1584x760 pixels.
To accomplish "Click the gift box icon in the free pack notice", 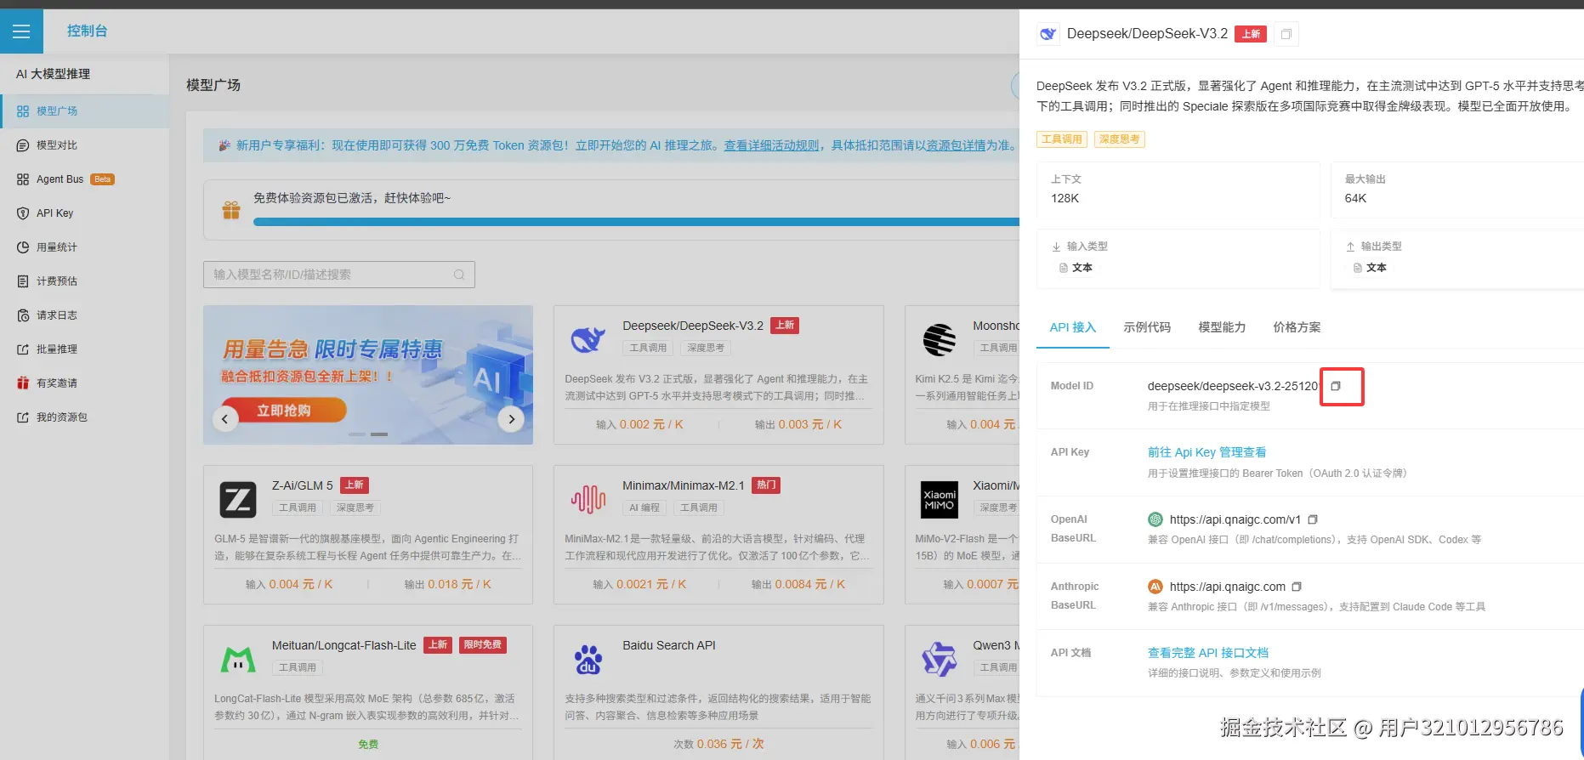I will click(x=231, y=210).
